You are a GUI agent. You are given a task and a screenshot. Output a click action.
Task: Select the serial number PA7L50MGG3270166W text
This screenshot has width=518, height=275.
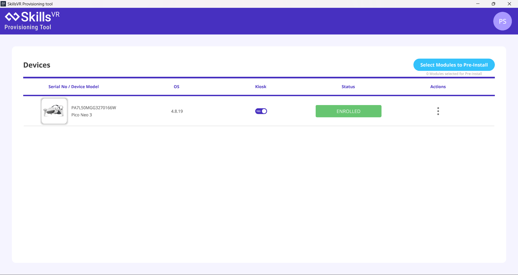[x=94, y=107]
